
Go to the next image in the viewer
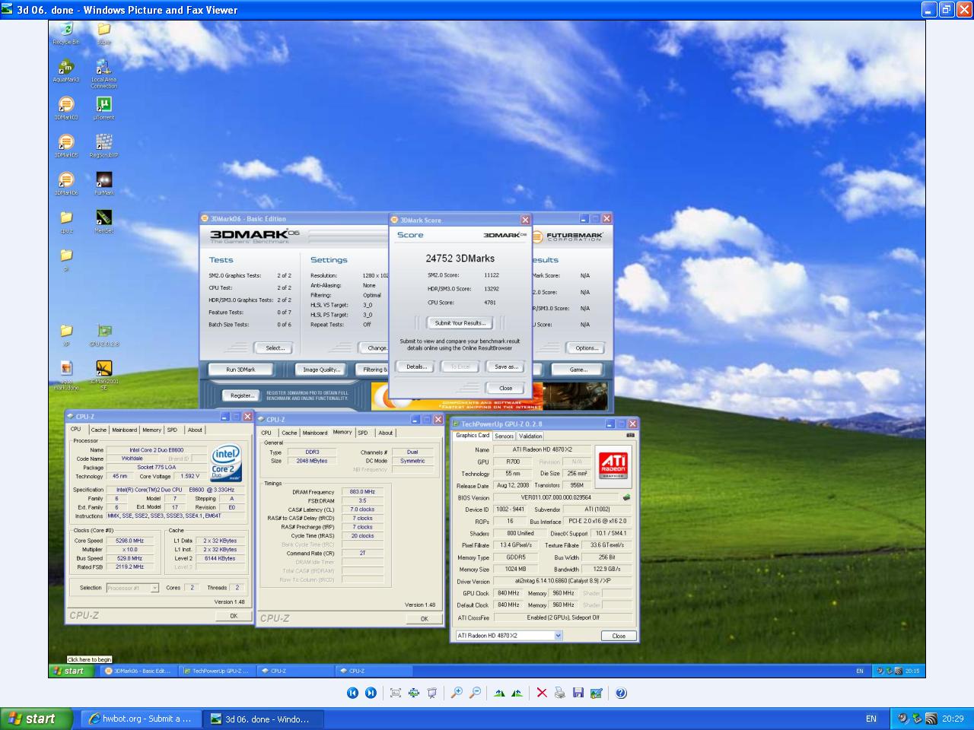[371, 693]
